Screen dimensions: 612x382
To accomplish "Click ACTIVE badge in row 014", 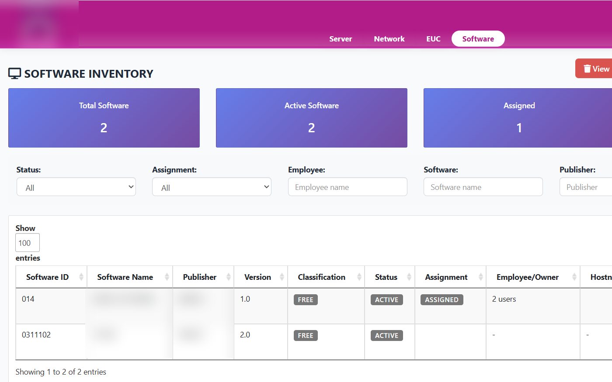I will click(x=387, y=300).
